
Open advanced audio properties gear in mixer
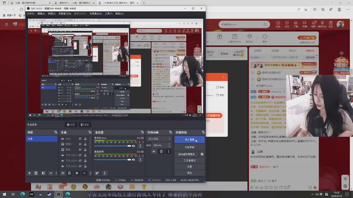click(x=97, y=173)
